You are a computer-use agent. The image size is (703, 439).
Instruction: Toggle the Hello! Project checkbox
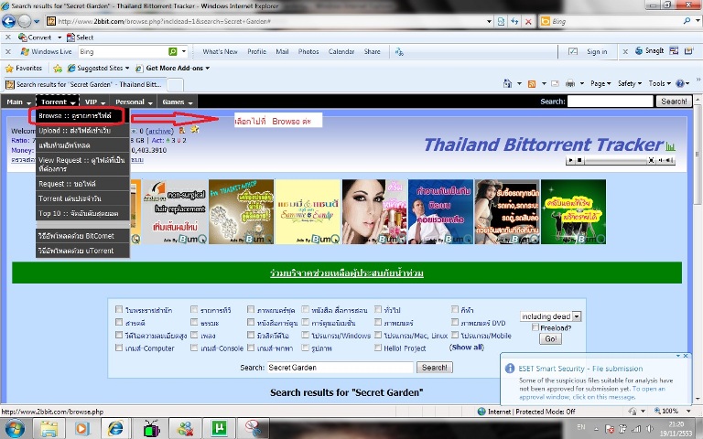click(x=378, y=348)
